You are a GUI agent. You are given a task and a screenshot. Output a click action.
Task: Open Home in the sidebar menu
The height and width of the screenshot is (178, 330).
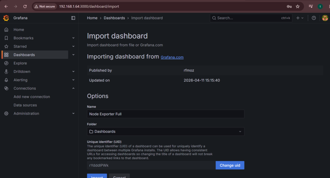[19, 30]
